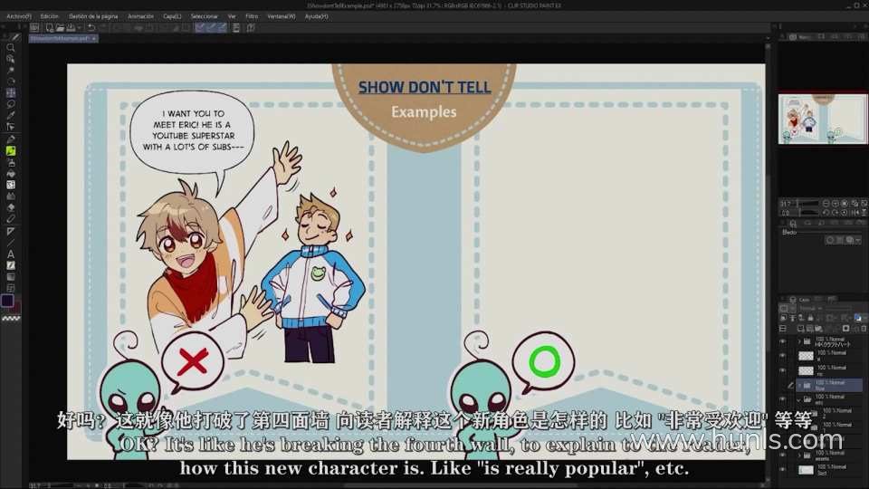Screen dimensions: 869x489
Task: Select the highlighted 'flow' layer
Action: (x=828, y=385)
